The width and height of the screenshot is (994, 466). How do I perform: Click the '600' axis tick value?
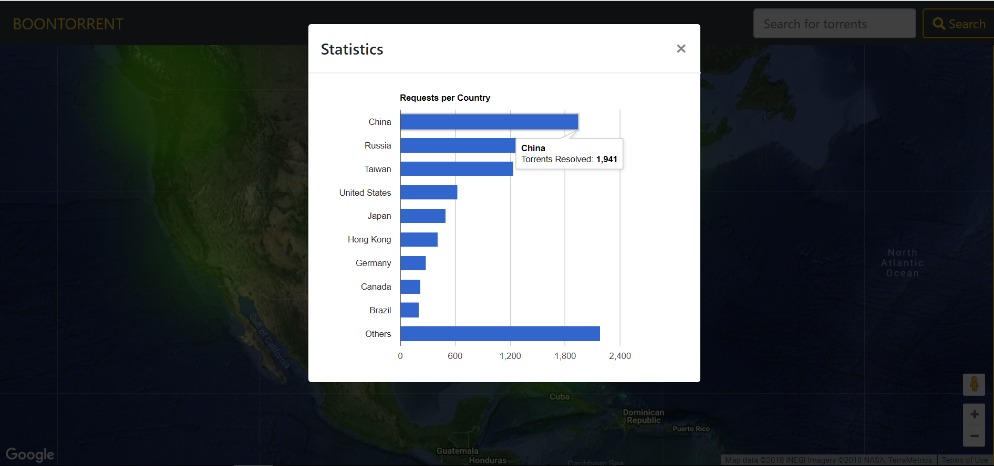455,356
